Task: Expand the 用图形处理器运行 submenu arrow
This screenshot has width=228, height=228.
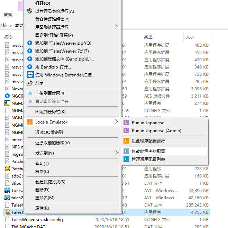Action: pos(116,27)
